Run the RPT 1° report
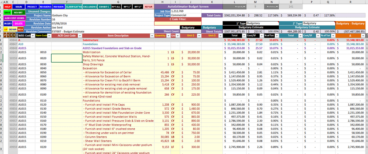 pos(127,7)
